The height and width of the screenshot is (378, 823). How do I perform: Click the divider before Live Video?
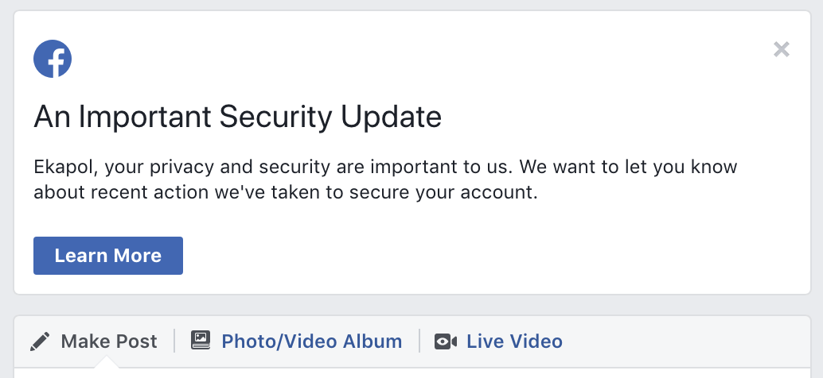[x=419, y=341]
